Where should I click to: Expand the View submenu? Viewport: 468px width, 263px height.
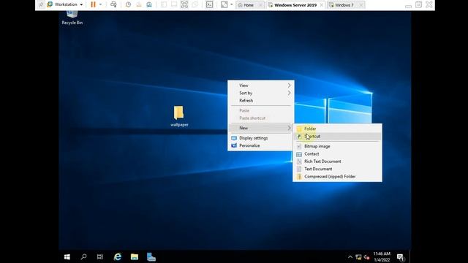(261, 85)
